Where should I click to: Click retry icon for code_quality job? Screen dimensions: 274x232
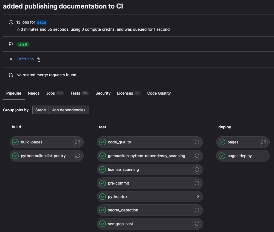[197, 142]
